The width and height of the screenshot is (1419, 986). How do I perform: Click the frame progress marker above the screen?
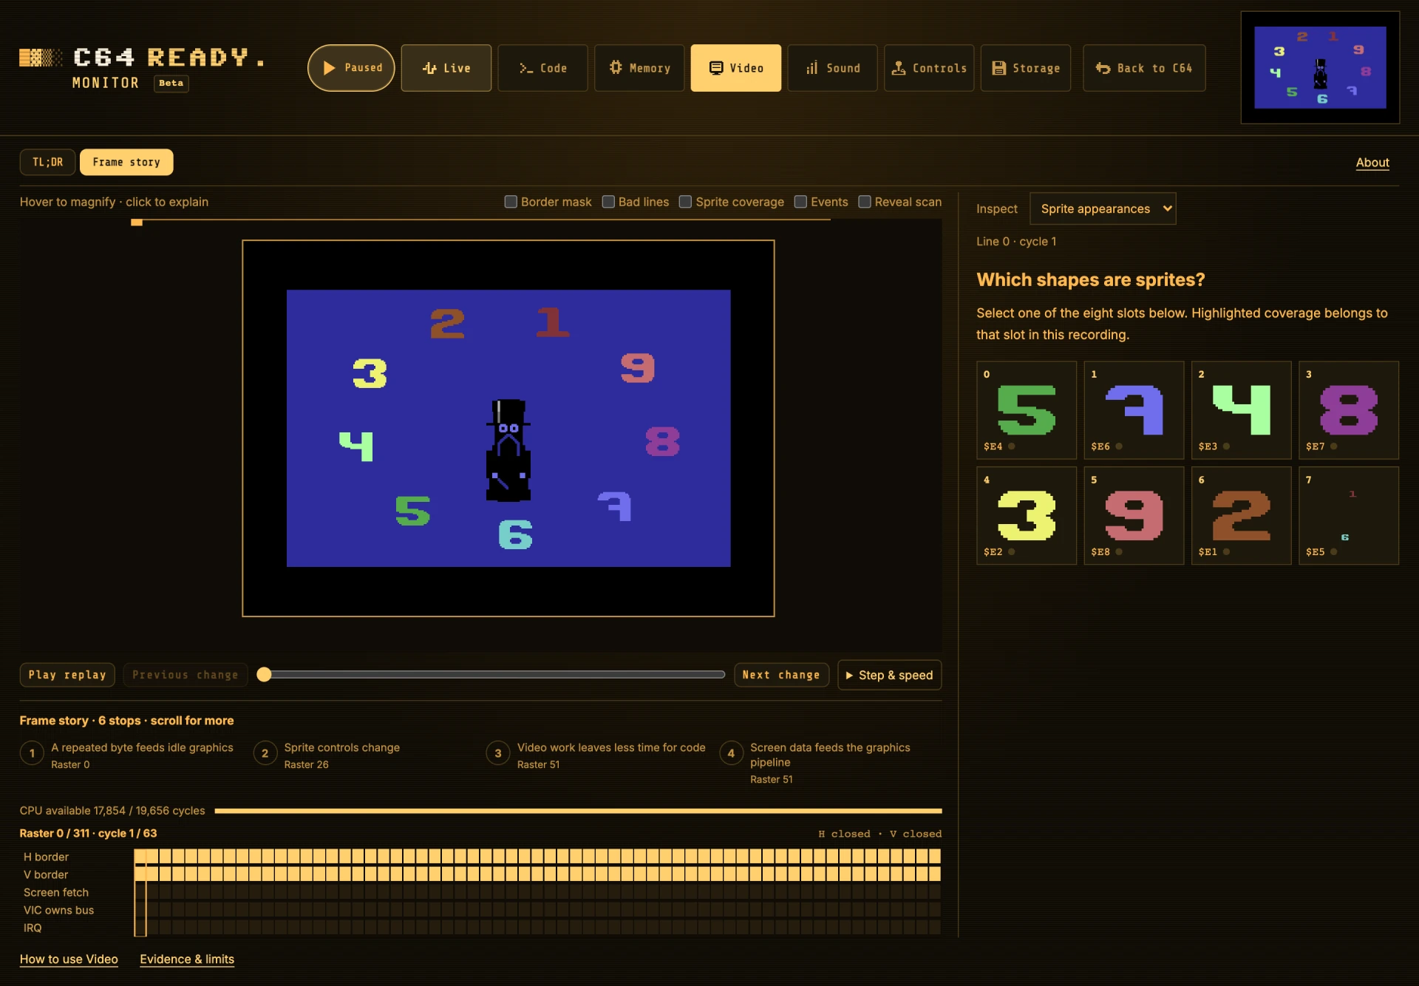point(137,222)
